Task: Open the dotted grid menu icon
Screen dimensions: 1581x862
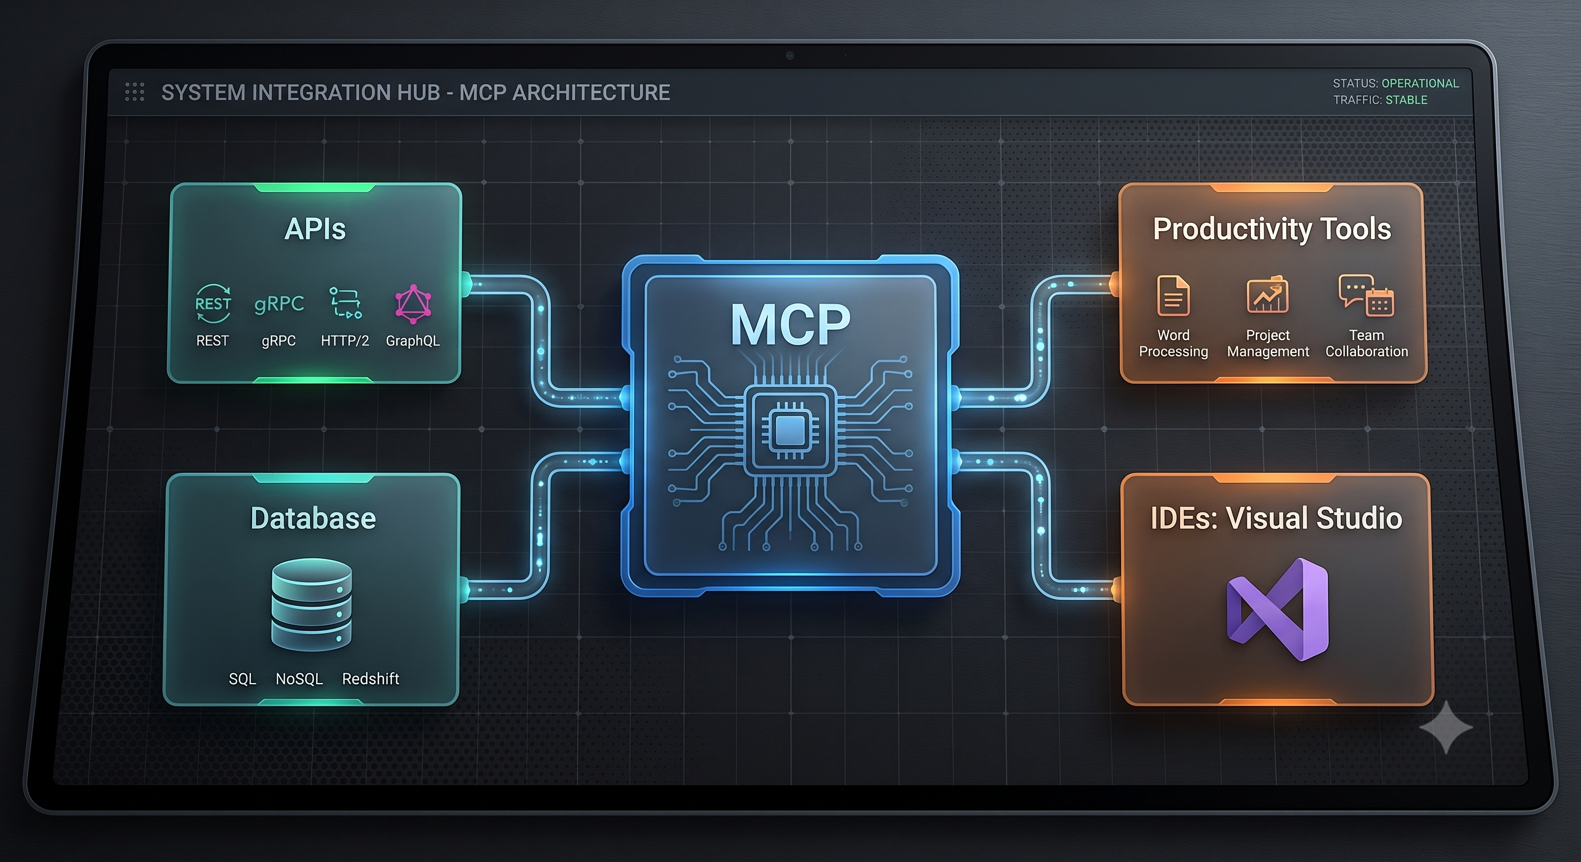Action: [134, 92]
